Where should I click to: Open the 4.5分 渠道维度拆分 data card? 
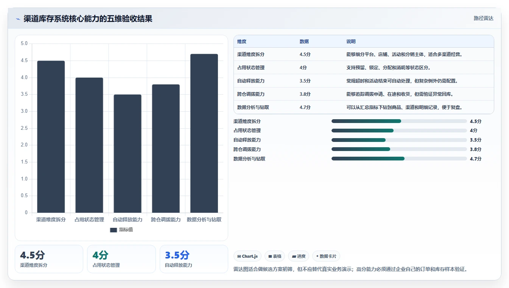coord(49,259)
